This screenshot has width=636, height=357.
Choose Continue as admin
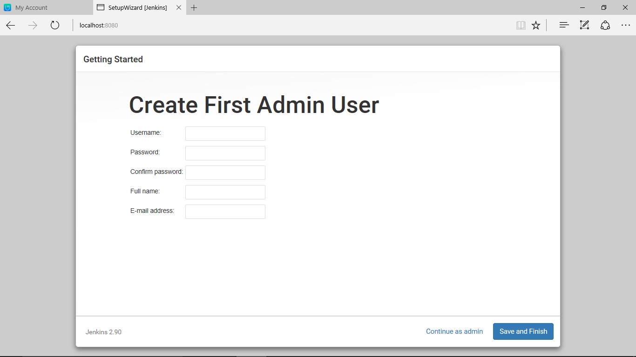point(454,331)
